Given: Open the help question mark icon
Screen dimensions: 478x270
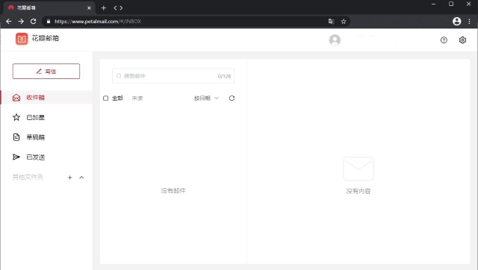Looking at the screenshot, I should pyautogui.click(x=444, y=40).
